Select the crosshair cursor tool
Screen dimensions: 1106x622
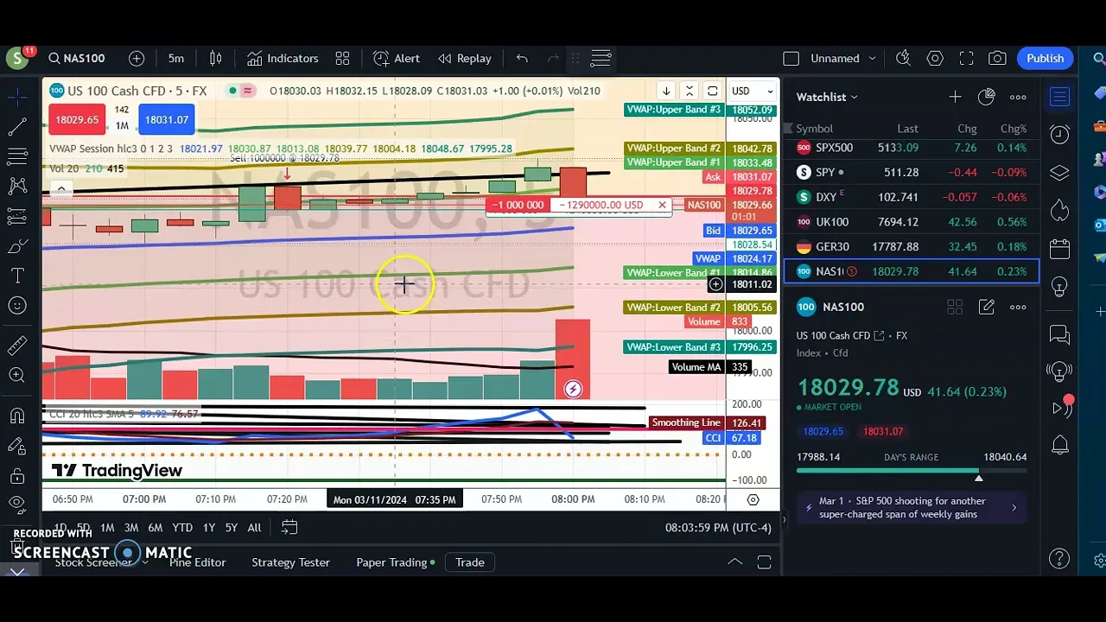click(16, 96)
